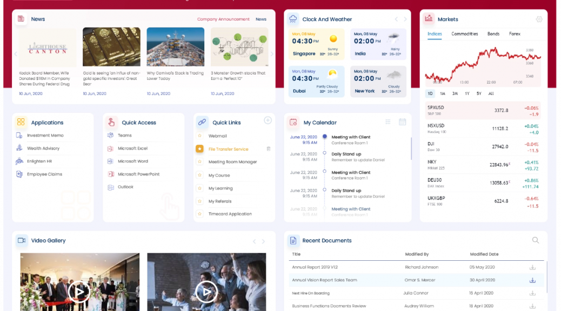The width and height of the screenshot is (561, 311).
Task: Select the Company Announcement news tab
Action: coord(223,19)
